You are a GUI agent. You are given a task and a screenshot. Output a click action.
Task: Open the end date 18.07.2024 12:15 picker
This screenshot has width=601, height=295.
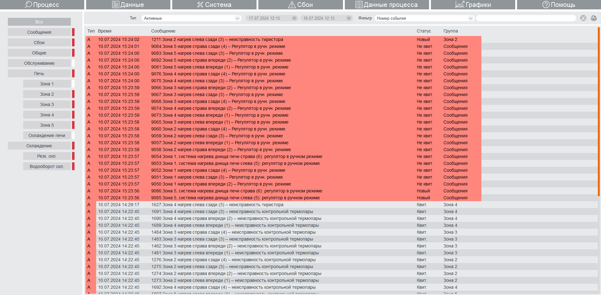click(x=326, y=18)
